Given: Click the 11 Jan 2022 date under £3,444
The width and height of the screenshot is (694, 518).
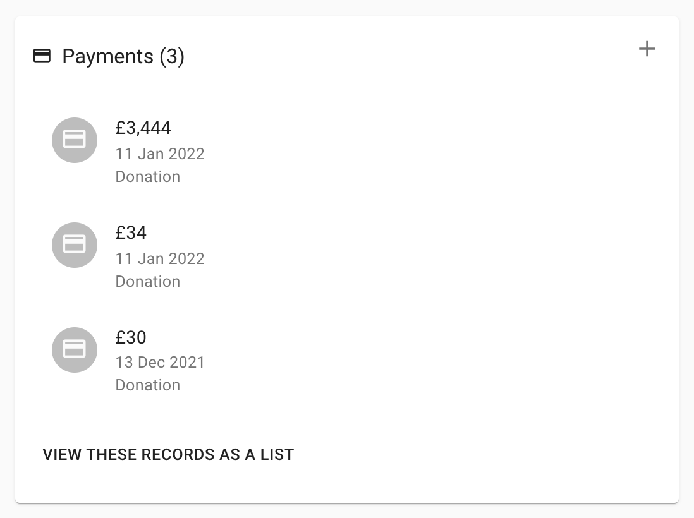Looking at the screenshot, I should [160, 154].
